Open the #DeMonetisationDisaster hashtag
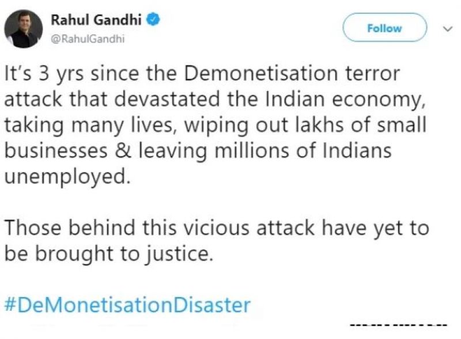 [x=127, y=304]
